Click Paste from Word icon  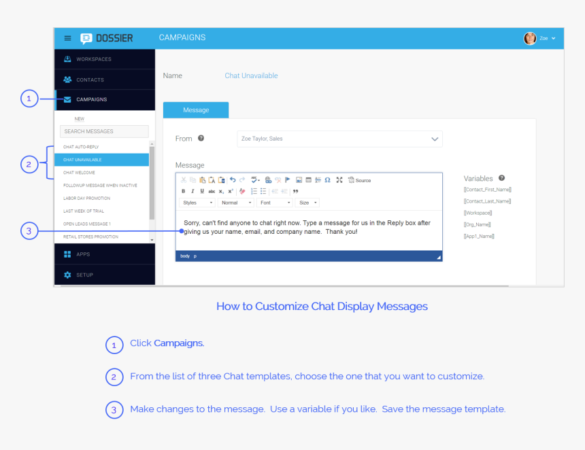pos(221,180)
